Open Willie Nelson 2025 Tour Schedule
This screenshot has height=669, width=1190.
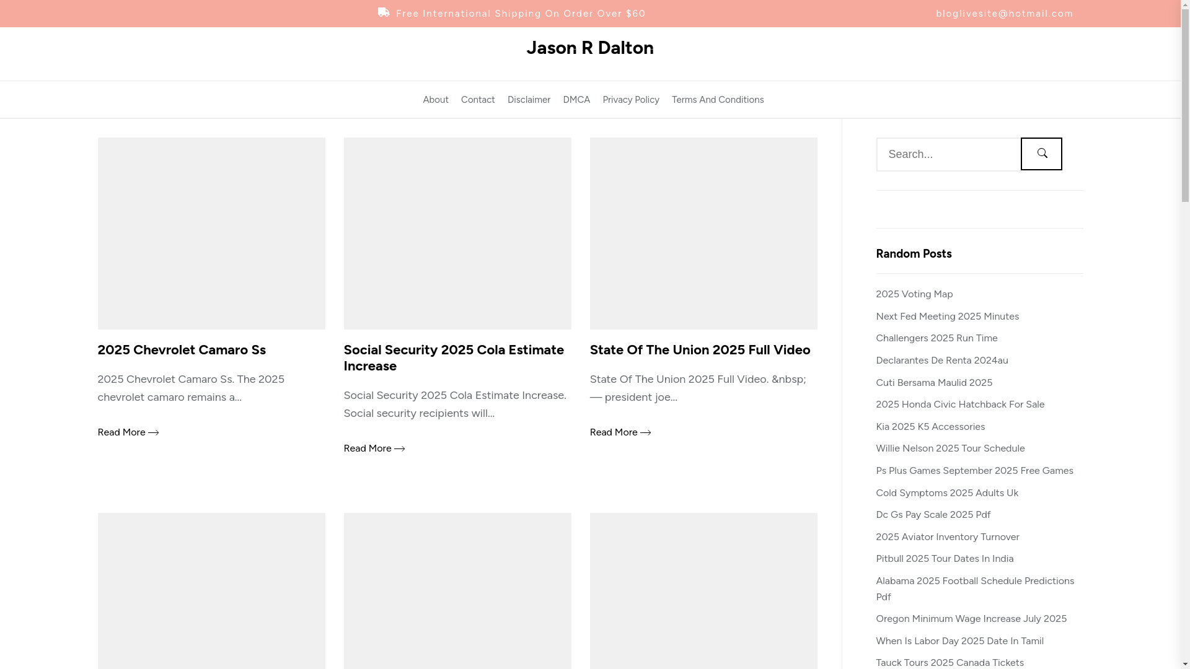(x=950, y=448)
